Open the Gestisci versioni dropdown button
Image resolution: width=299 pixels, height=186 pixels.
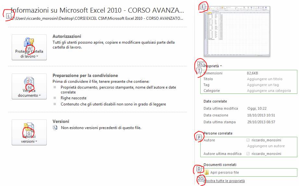pos(29,132)
